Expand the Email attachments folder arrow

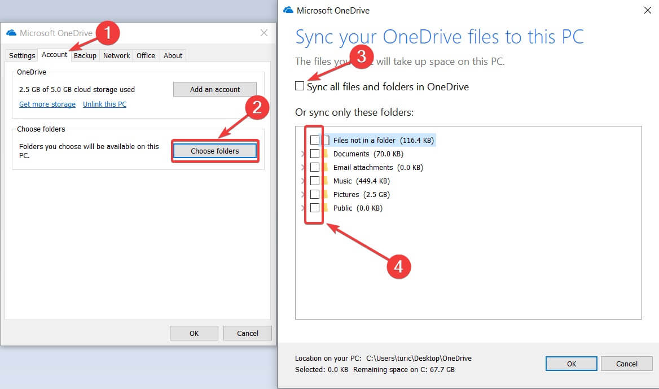pos(303,167)
